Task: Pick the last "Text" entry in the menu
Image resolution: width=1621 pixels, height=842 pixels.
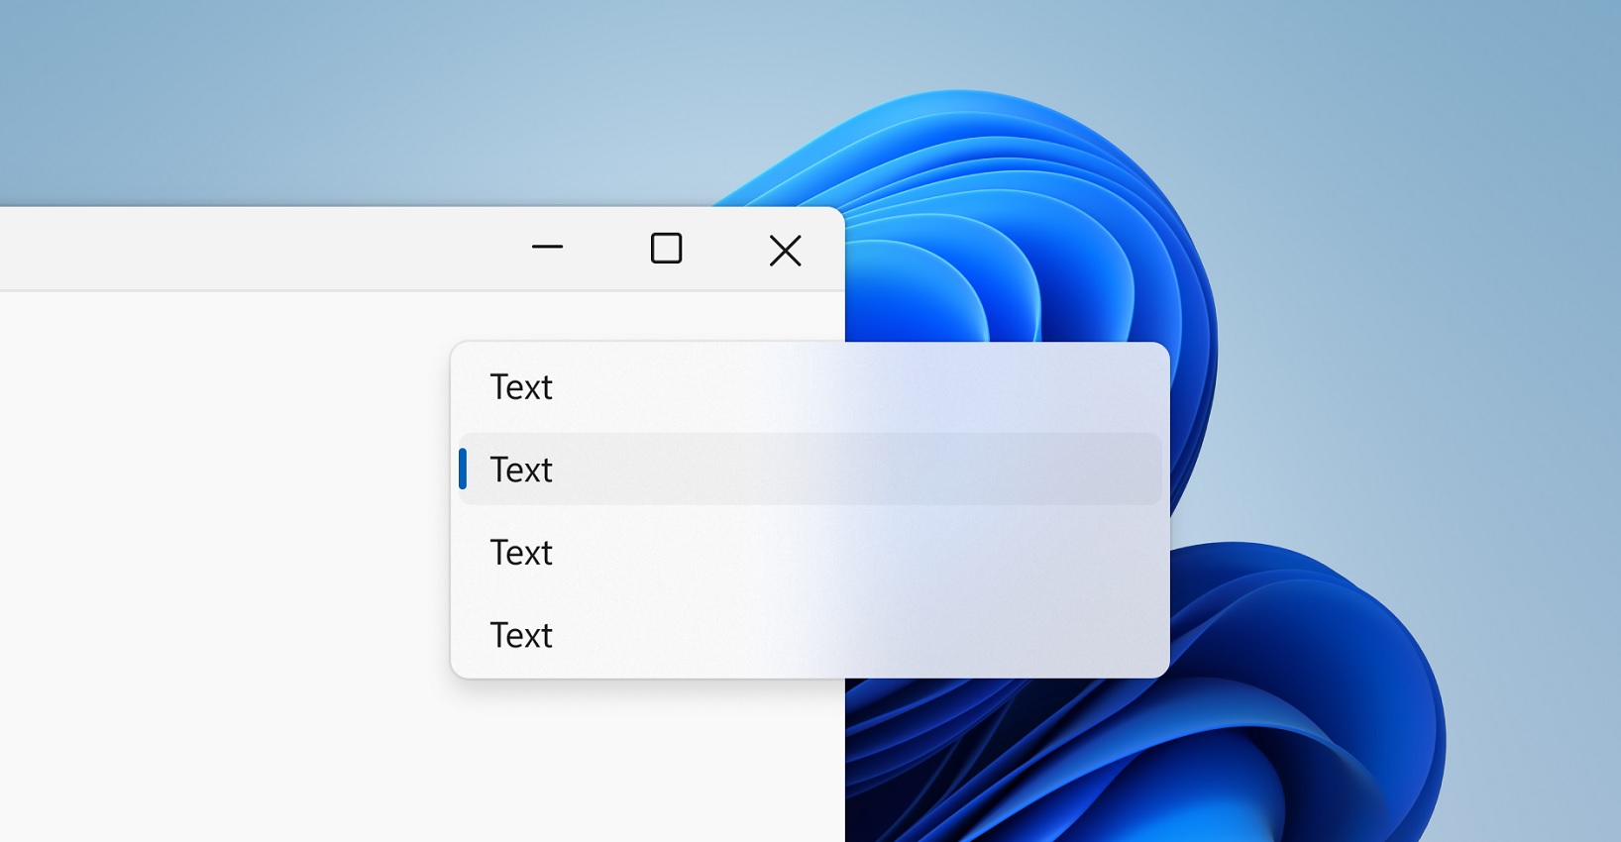Action: (x=522, y=635)
